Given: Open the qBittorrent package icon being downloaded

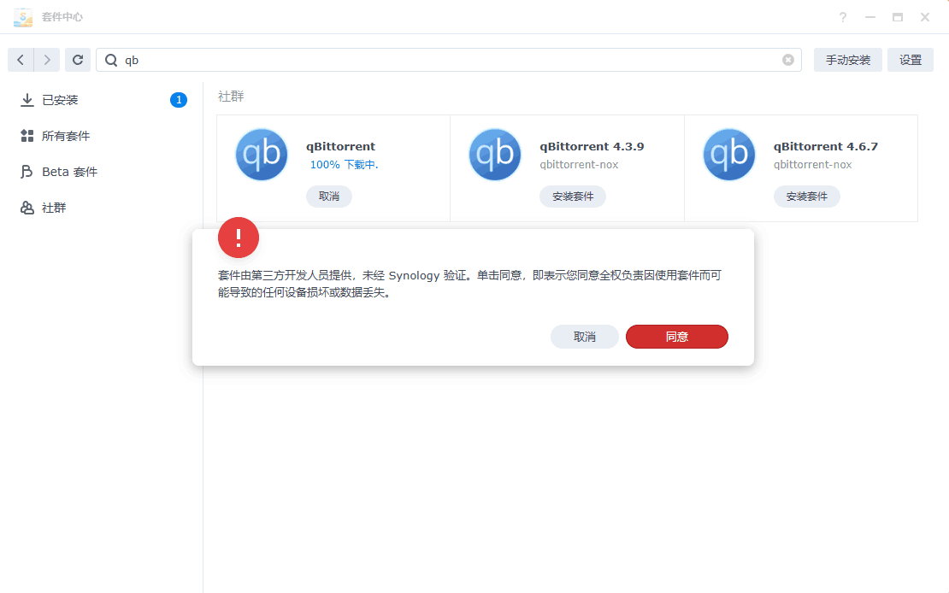Looking at the screenshot, I should coord(262,155).
